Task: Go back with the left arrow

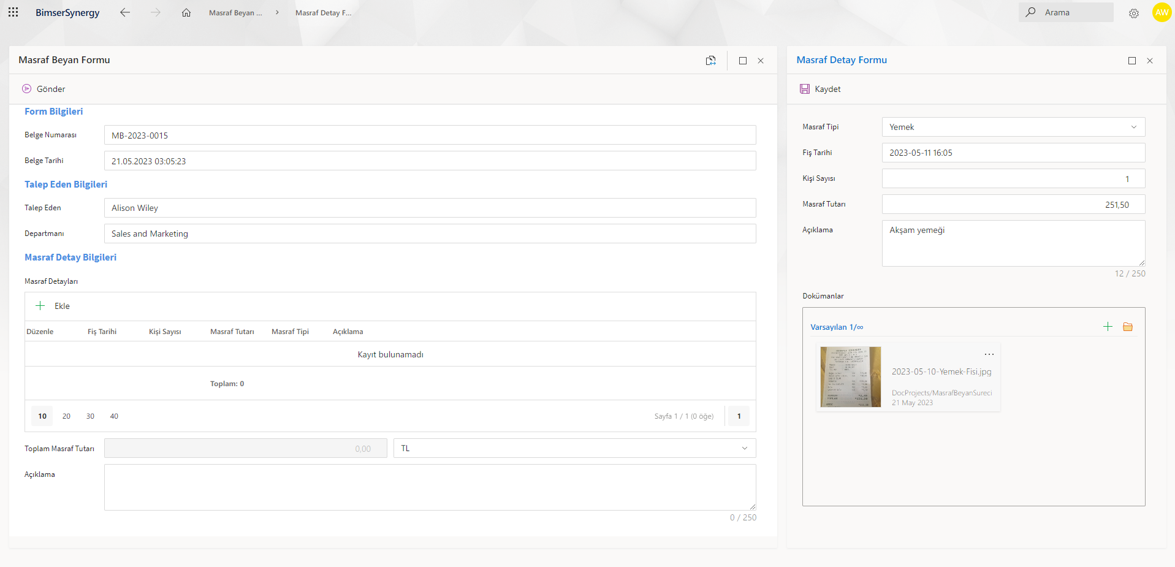Action: pyautogui.click(x=125, y=12)
